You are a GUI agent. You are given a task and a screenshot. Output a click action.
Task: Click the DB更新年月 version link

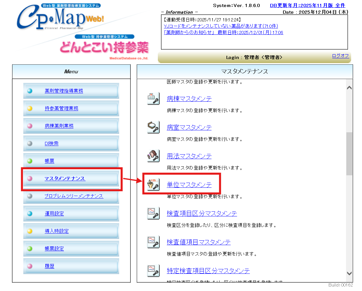tap(307, 5)
